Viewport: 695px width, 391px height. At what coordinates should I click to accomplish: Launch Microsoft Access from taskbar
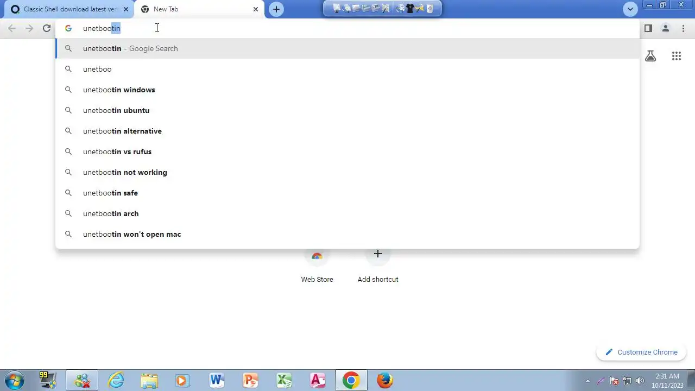click(318, 380)
